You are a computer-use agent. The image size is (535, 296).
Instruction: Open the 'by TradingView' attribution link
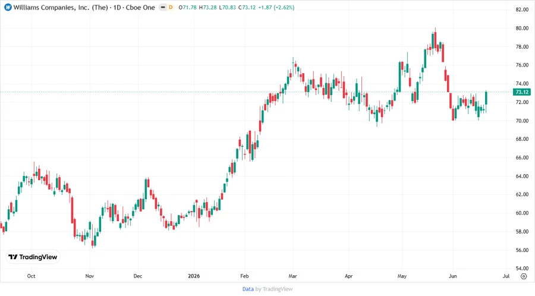click(274, 289)
